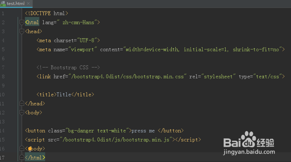This screenshot has width=291, height=162.
Task: Click the content value width=device-width
Action: coord(152,49)
